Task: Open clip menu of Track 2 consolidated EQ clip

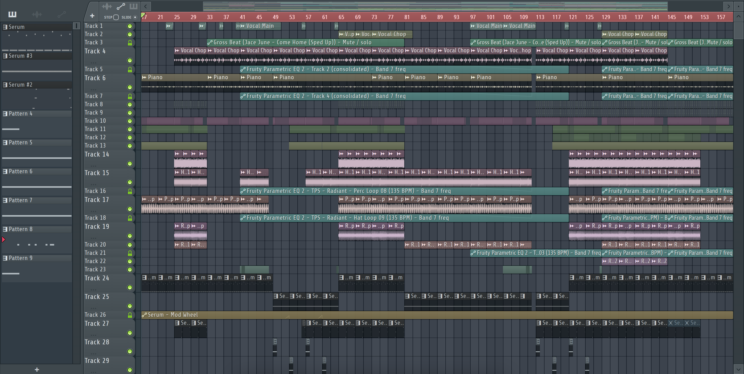Action: (x=243, y=69)
